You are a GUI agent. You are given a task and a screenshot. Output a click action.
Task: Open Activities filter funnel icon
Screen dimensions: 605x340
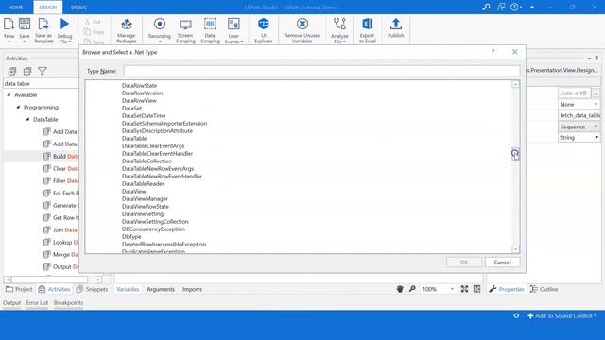[42, 71]
